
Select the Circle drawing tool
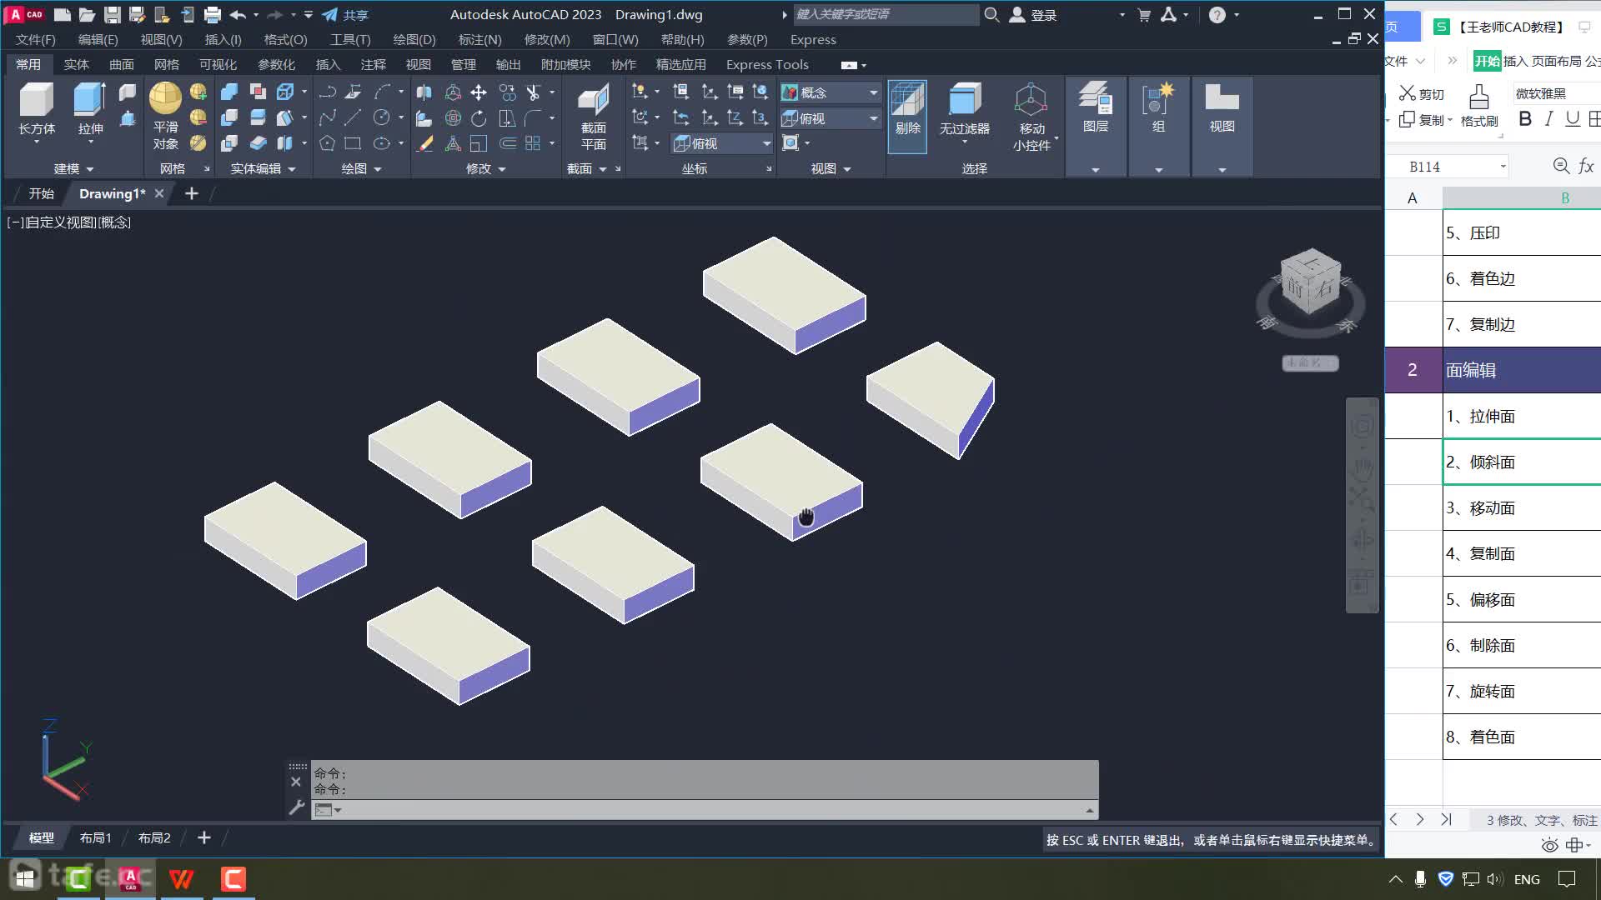[x=382, y=117]
